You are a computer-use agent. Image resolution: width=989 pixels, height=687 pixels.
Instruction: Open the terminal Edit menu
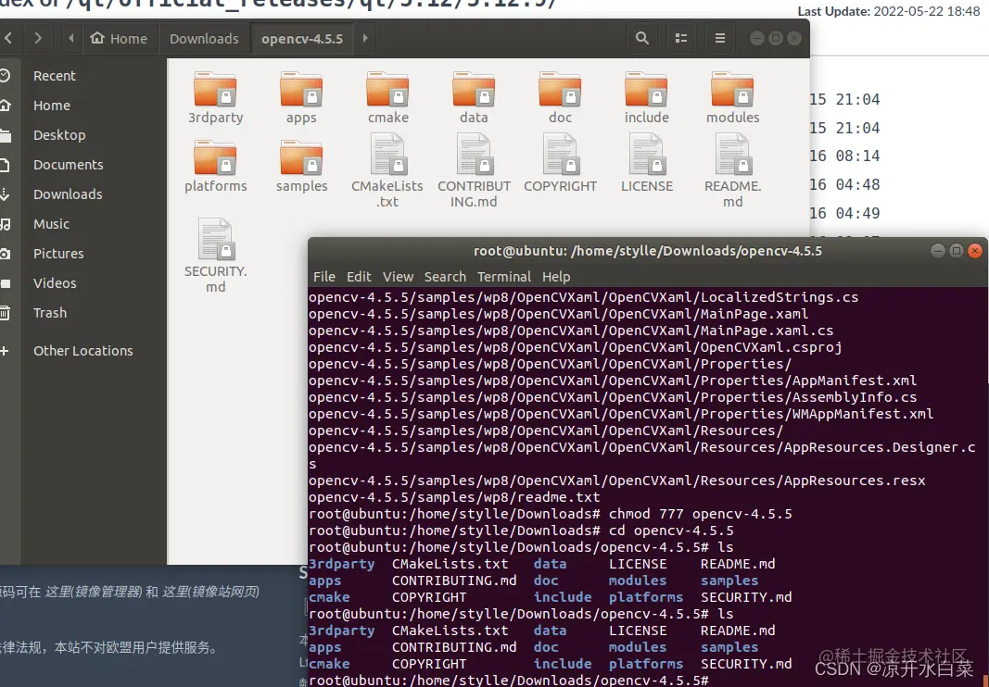coord(359,277)
